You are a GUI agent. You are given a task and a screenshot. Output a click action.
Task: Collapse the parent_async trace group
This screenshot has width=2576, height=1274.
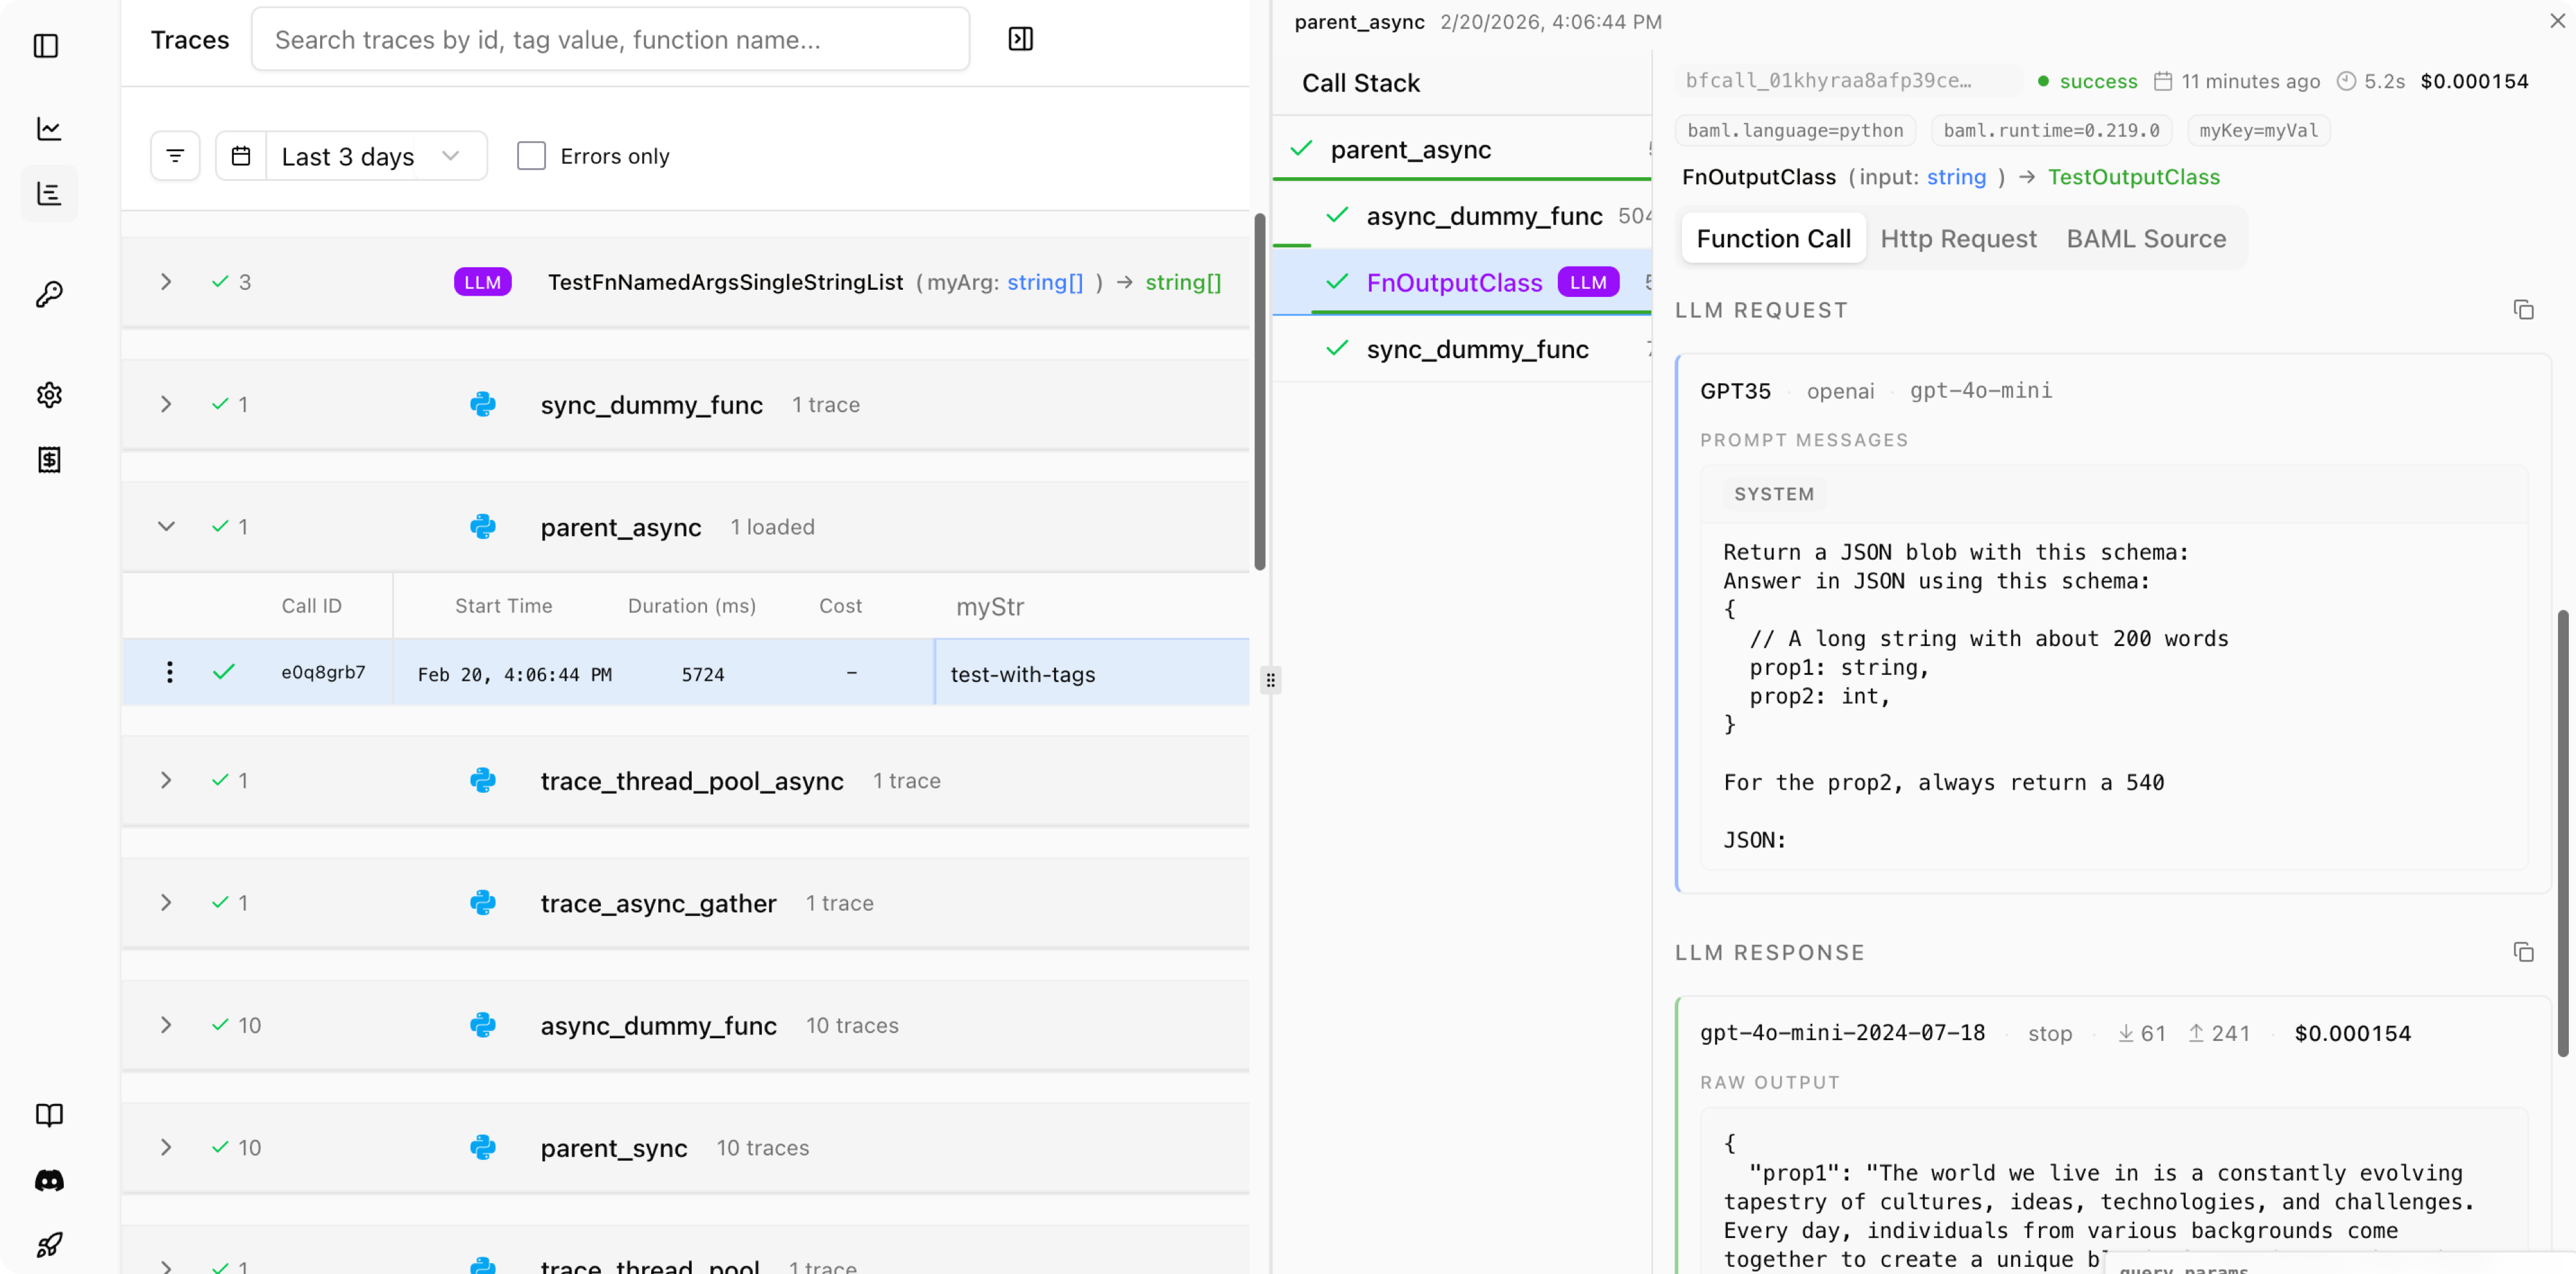[x=166, y=526]
